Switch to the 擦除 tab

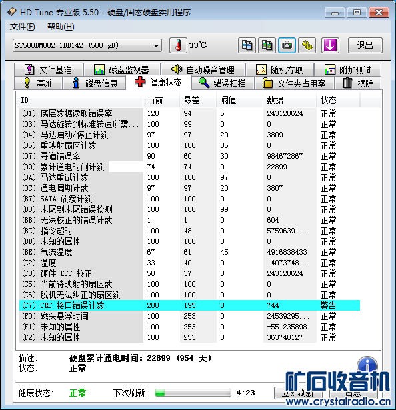pos(358,83)
